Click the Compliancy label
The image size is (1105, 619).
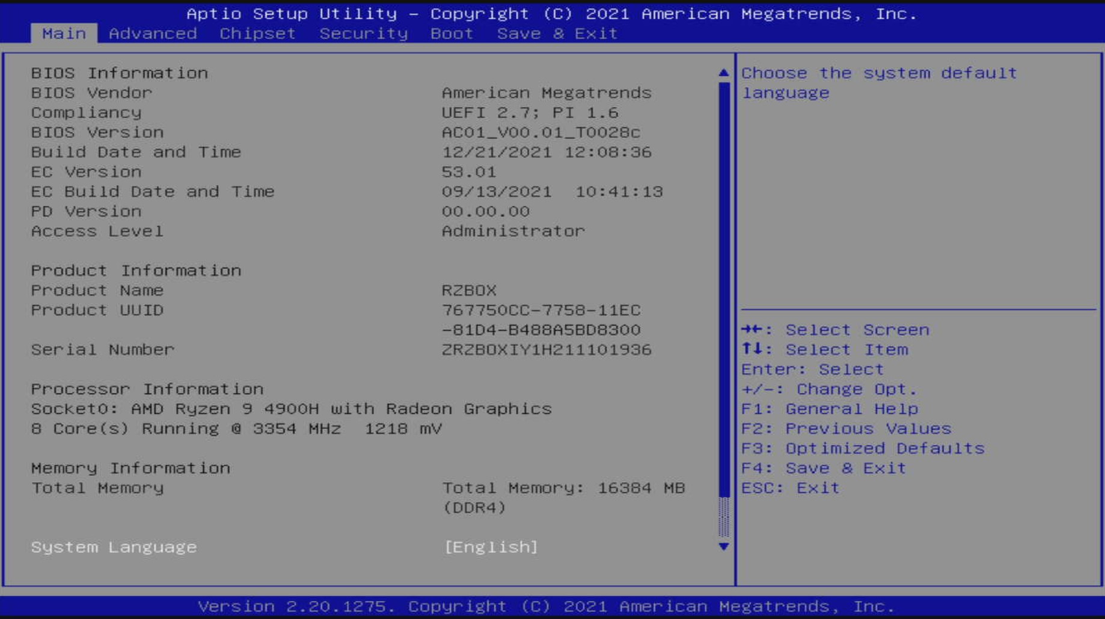[86, 112]
